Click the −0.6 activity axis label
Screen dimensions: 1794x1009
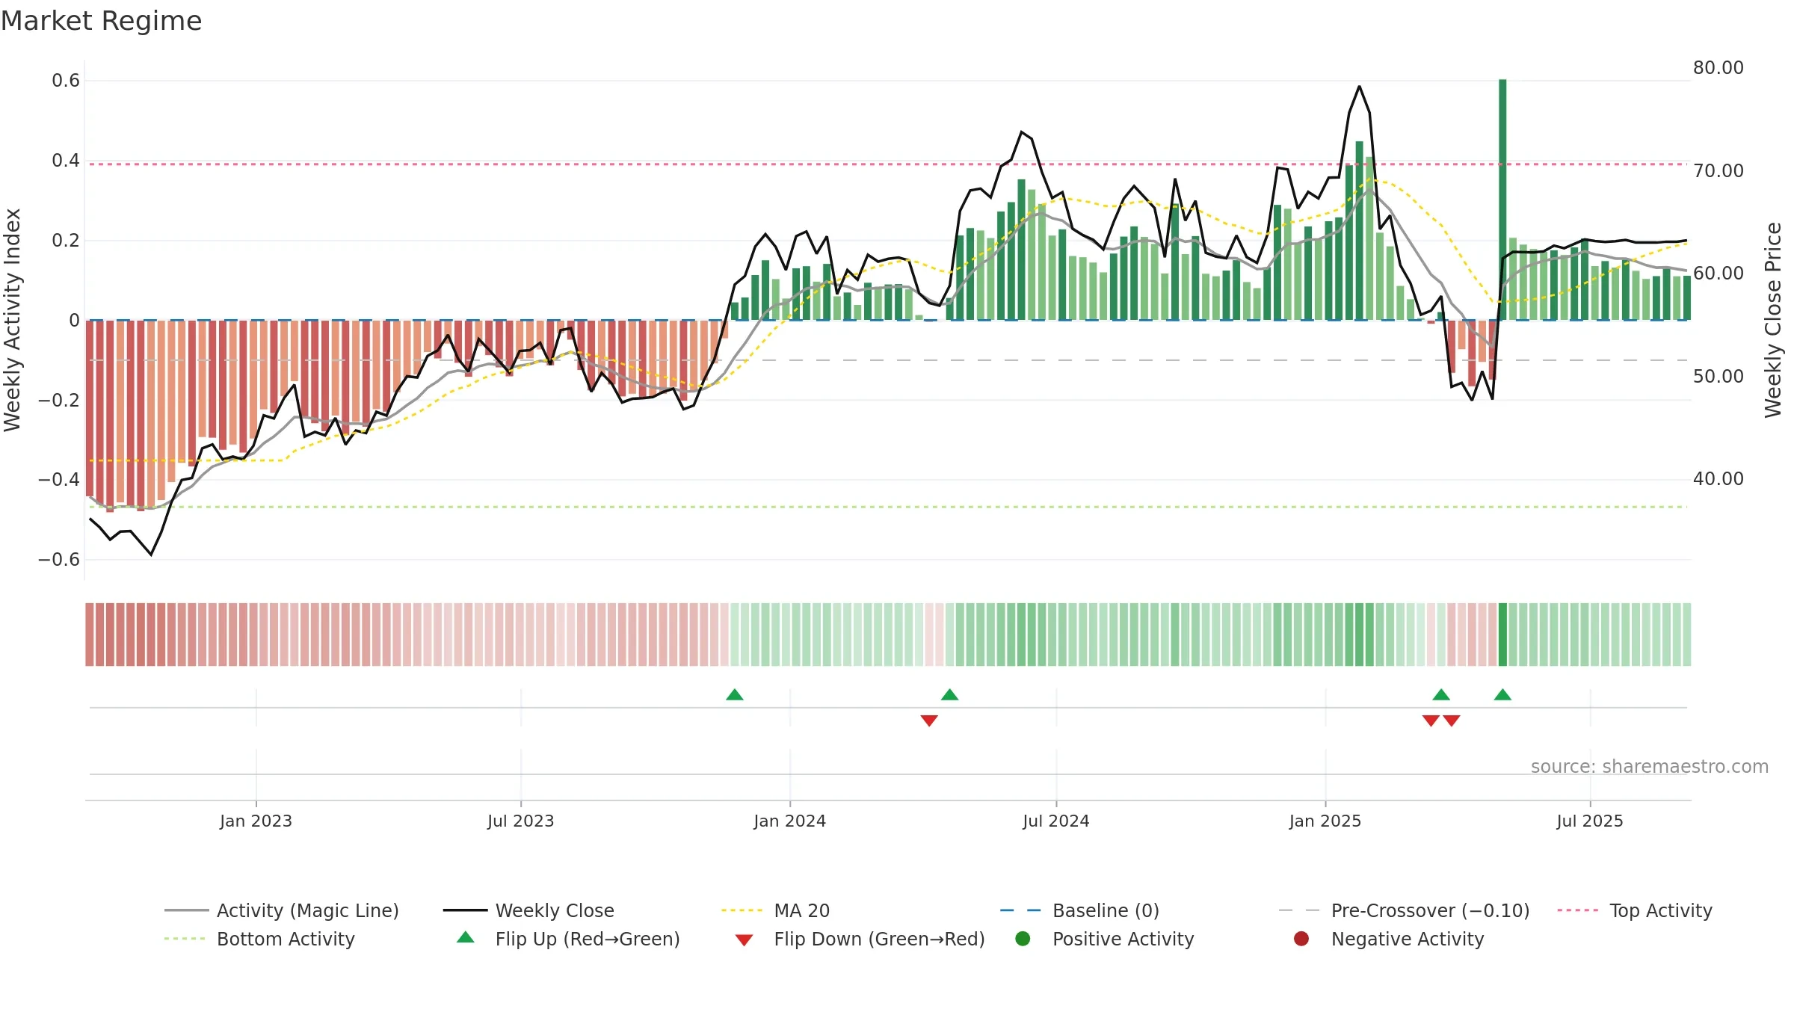pyautogui.click(x=59, y=560)
